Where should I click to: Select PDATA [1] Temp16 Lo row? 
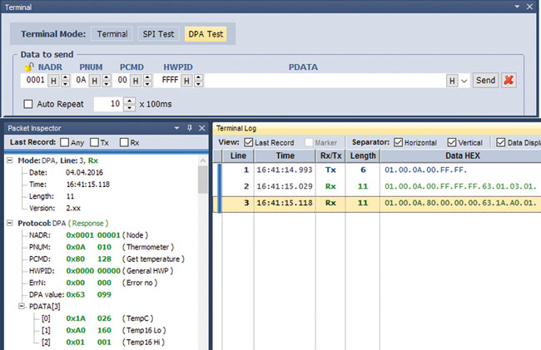click(x=103, y=330)
